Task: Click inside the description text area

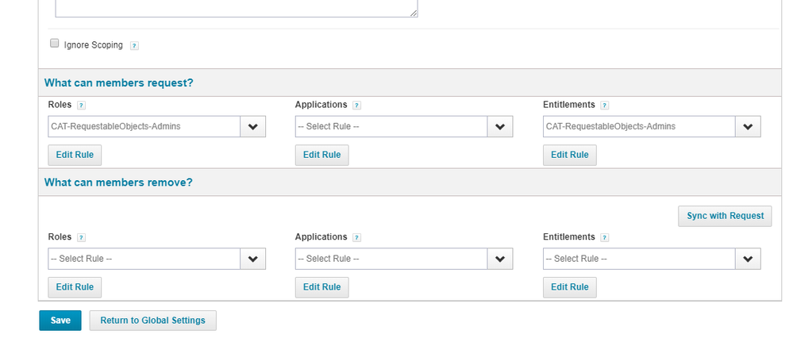Action: click(236, 8)
